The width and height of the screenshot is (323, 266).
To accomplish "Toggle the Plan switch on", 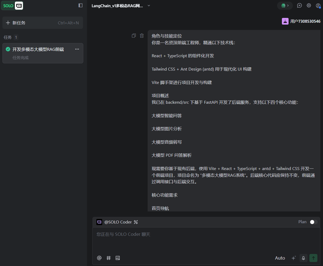I will 313,222.
